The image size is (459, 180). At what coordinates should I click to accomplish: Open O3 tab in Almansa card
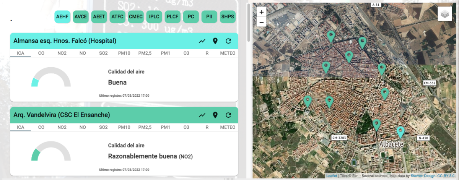pyautogui.click(x=186, y=53)
